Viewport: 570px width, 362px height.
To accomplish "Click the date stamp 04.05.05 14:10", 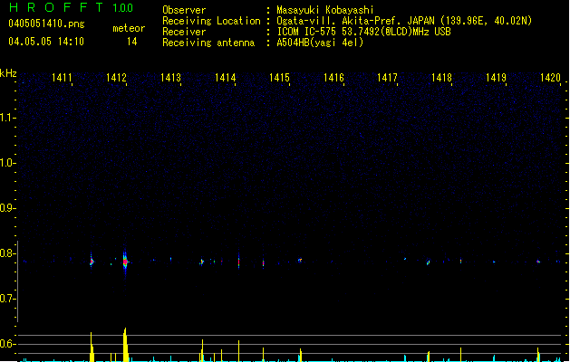I will [46, 42].
